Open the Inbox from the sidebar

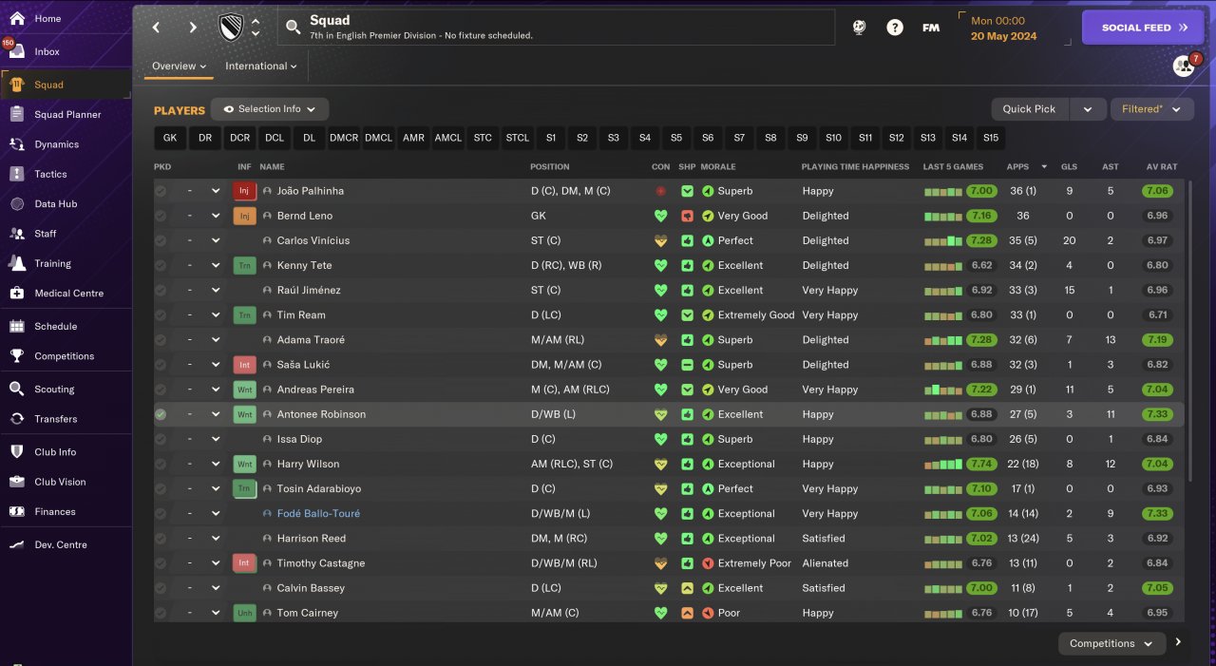(x=47, y=52)
